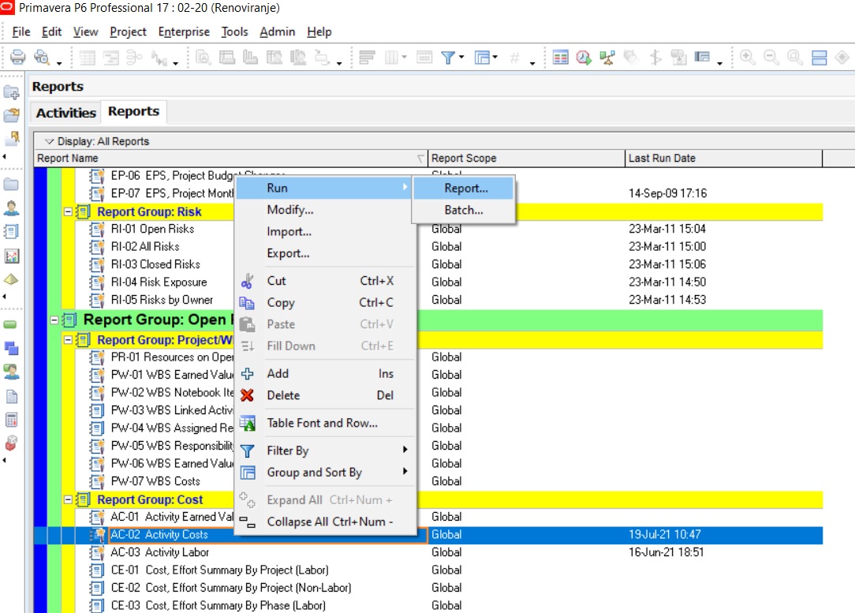Collapse Report Group: Cost
This screenshot has height=613, width=855.
coord(68,499)
